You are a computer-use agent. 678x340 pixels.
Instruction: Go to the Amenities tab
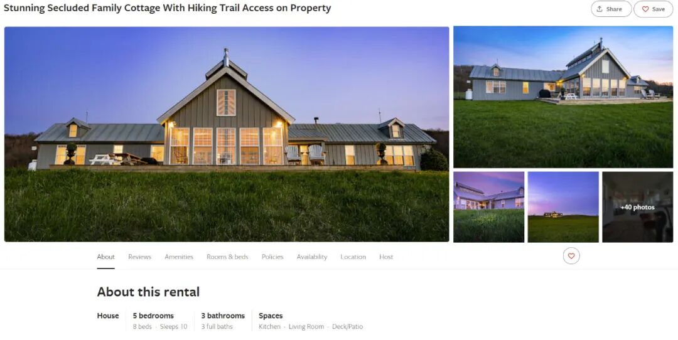pos(178,257)
